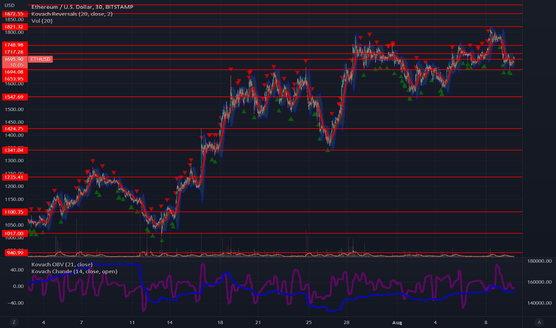Select the 1821.32 horizontal line price label

pos(14,27)
